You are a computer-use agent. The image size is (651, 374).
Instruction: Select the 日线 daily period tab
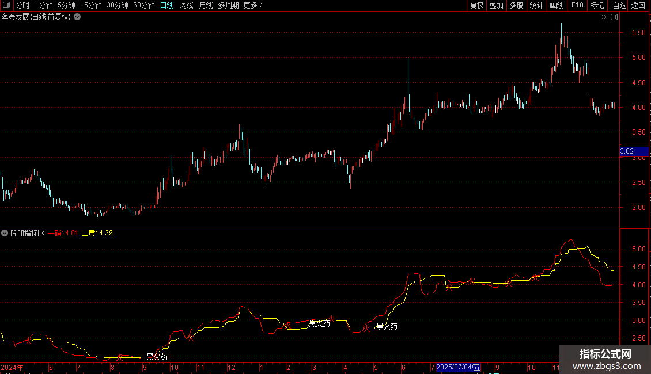[167, 5]
